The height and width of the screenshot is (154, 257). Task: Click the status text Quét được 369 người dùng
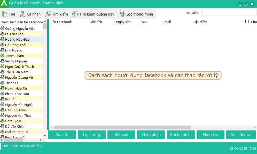(x=23, y=146)
